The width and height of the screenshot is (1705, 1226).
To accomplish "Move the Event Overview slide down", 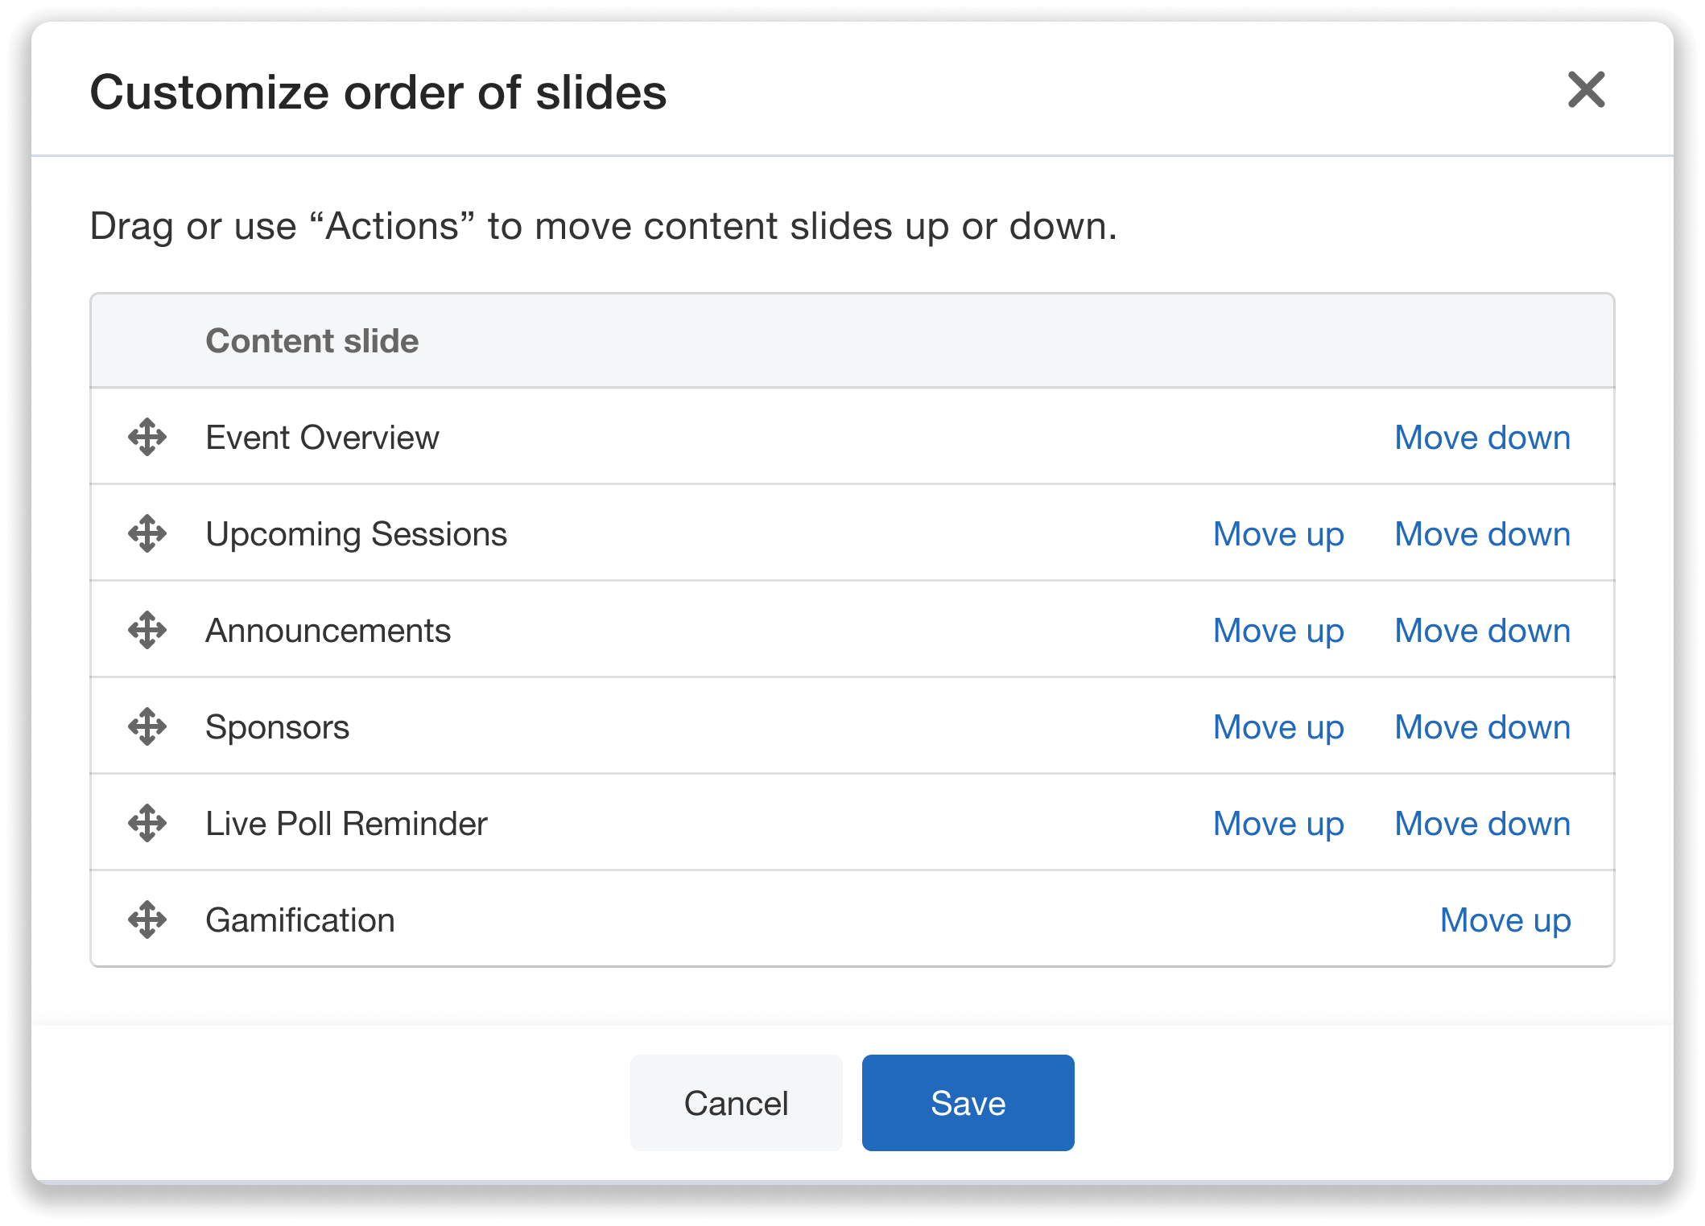I will pos(1483,437).
